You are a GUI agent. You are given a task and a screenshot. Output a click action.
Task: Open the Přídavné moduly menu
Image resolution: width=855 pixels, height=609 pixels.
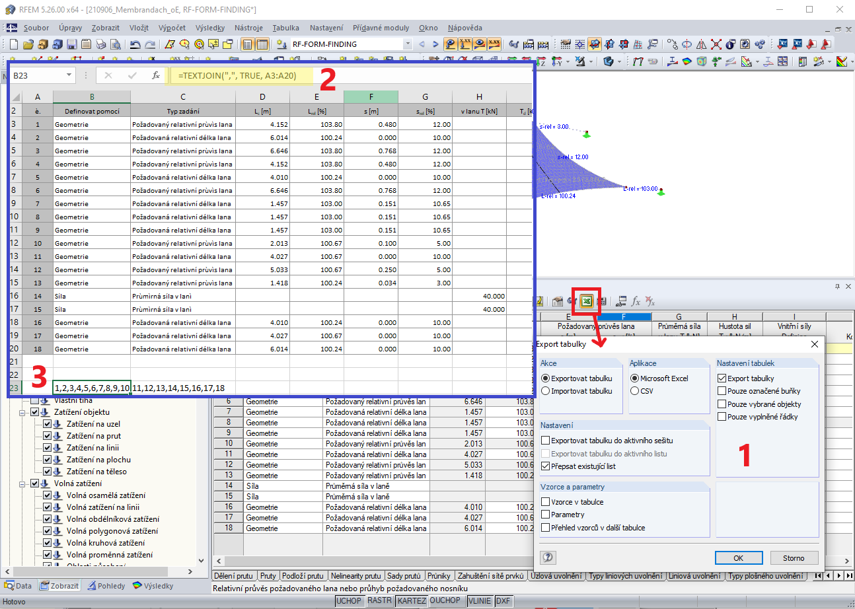point(381,28)
